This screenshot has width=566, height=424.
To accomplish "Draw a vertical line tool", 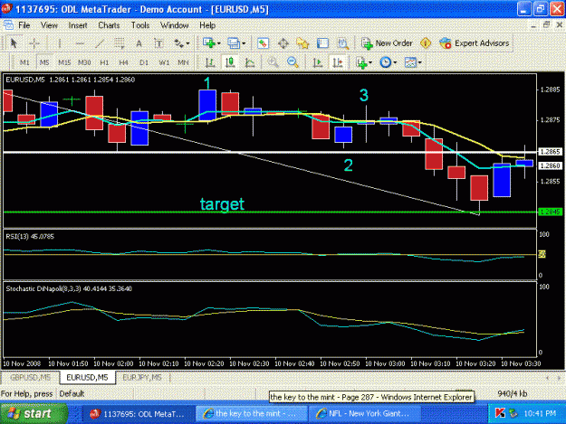I will coord(59,43).
